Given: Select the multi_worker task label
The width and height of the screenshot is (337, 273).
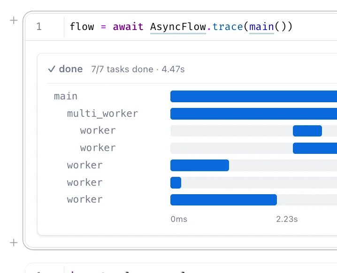Looking at the screenshot, I should 102,114.
